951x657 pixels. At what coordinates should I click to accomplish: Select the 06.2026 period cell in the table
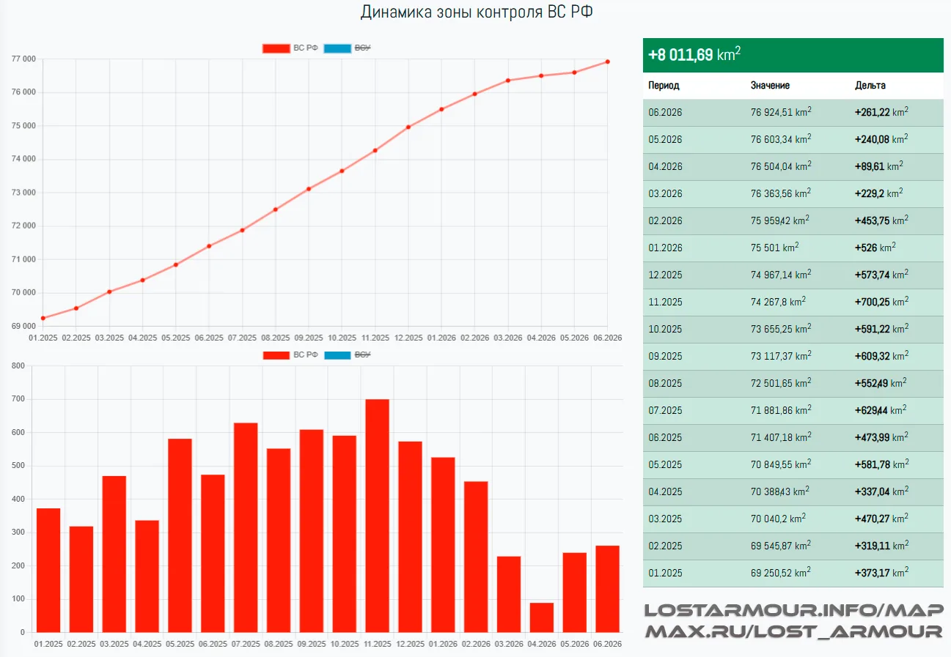click(665, 113)
